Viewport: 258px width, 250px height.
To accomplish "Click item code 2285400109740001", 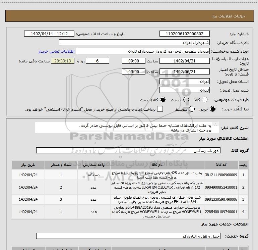I will pyautogui.click(x=221, y=212).
